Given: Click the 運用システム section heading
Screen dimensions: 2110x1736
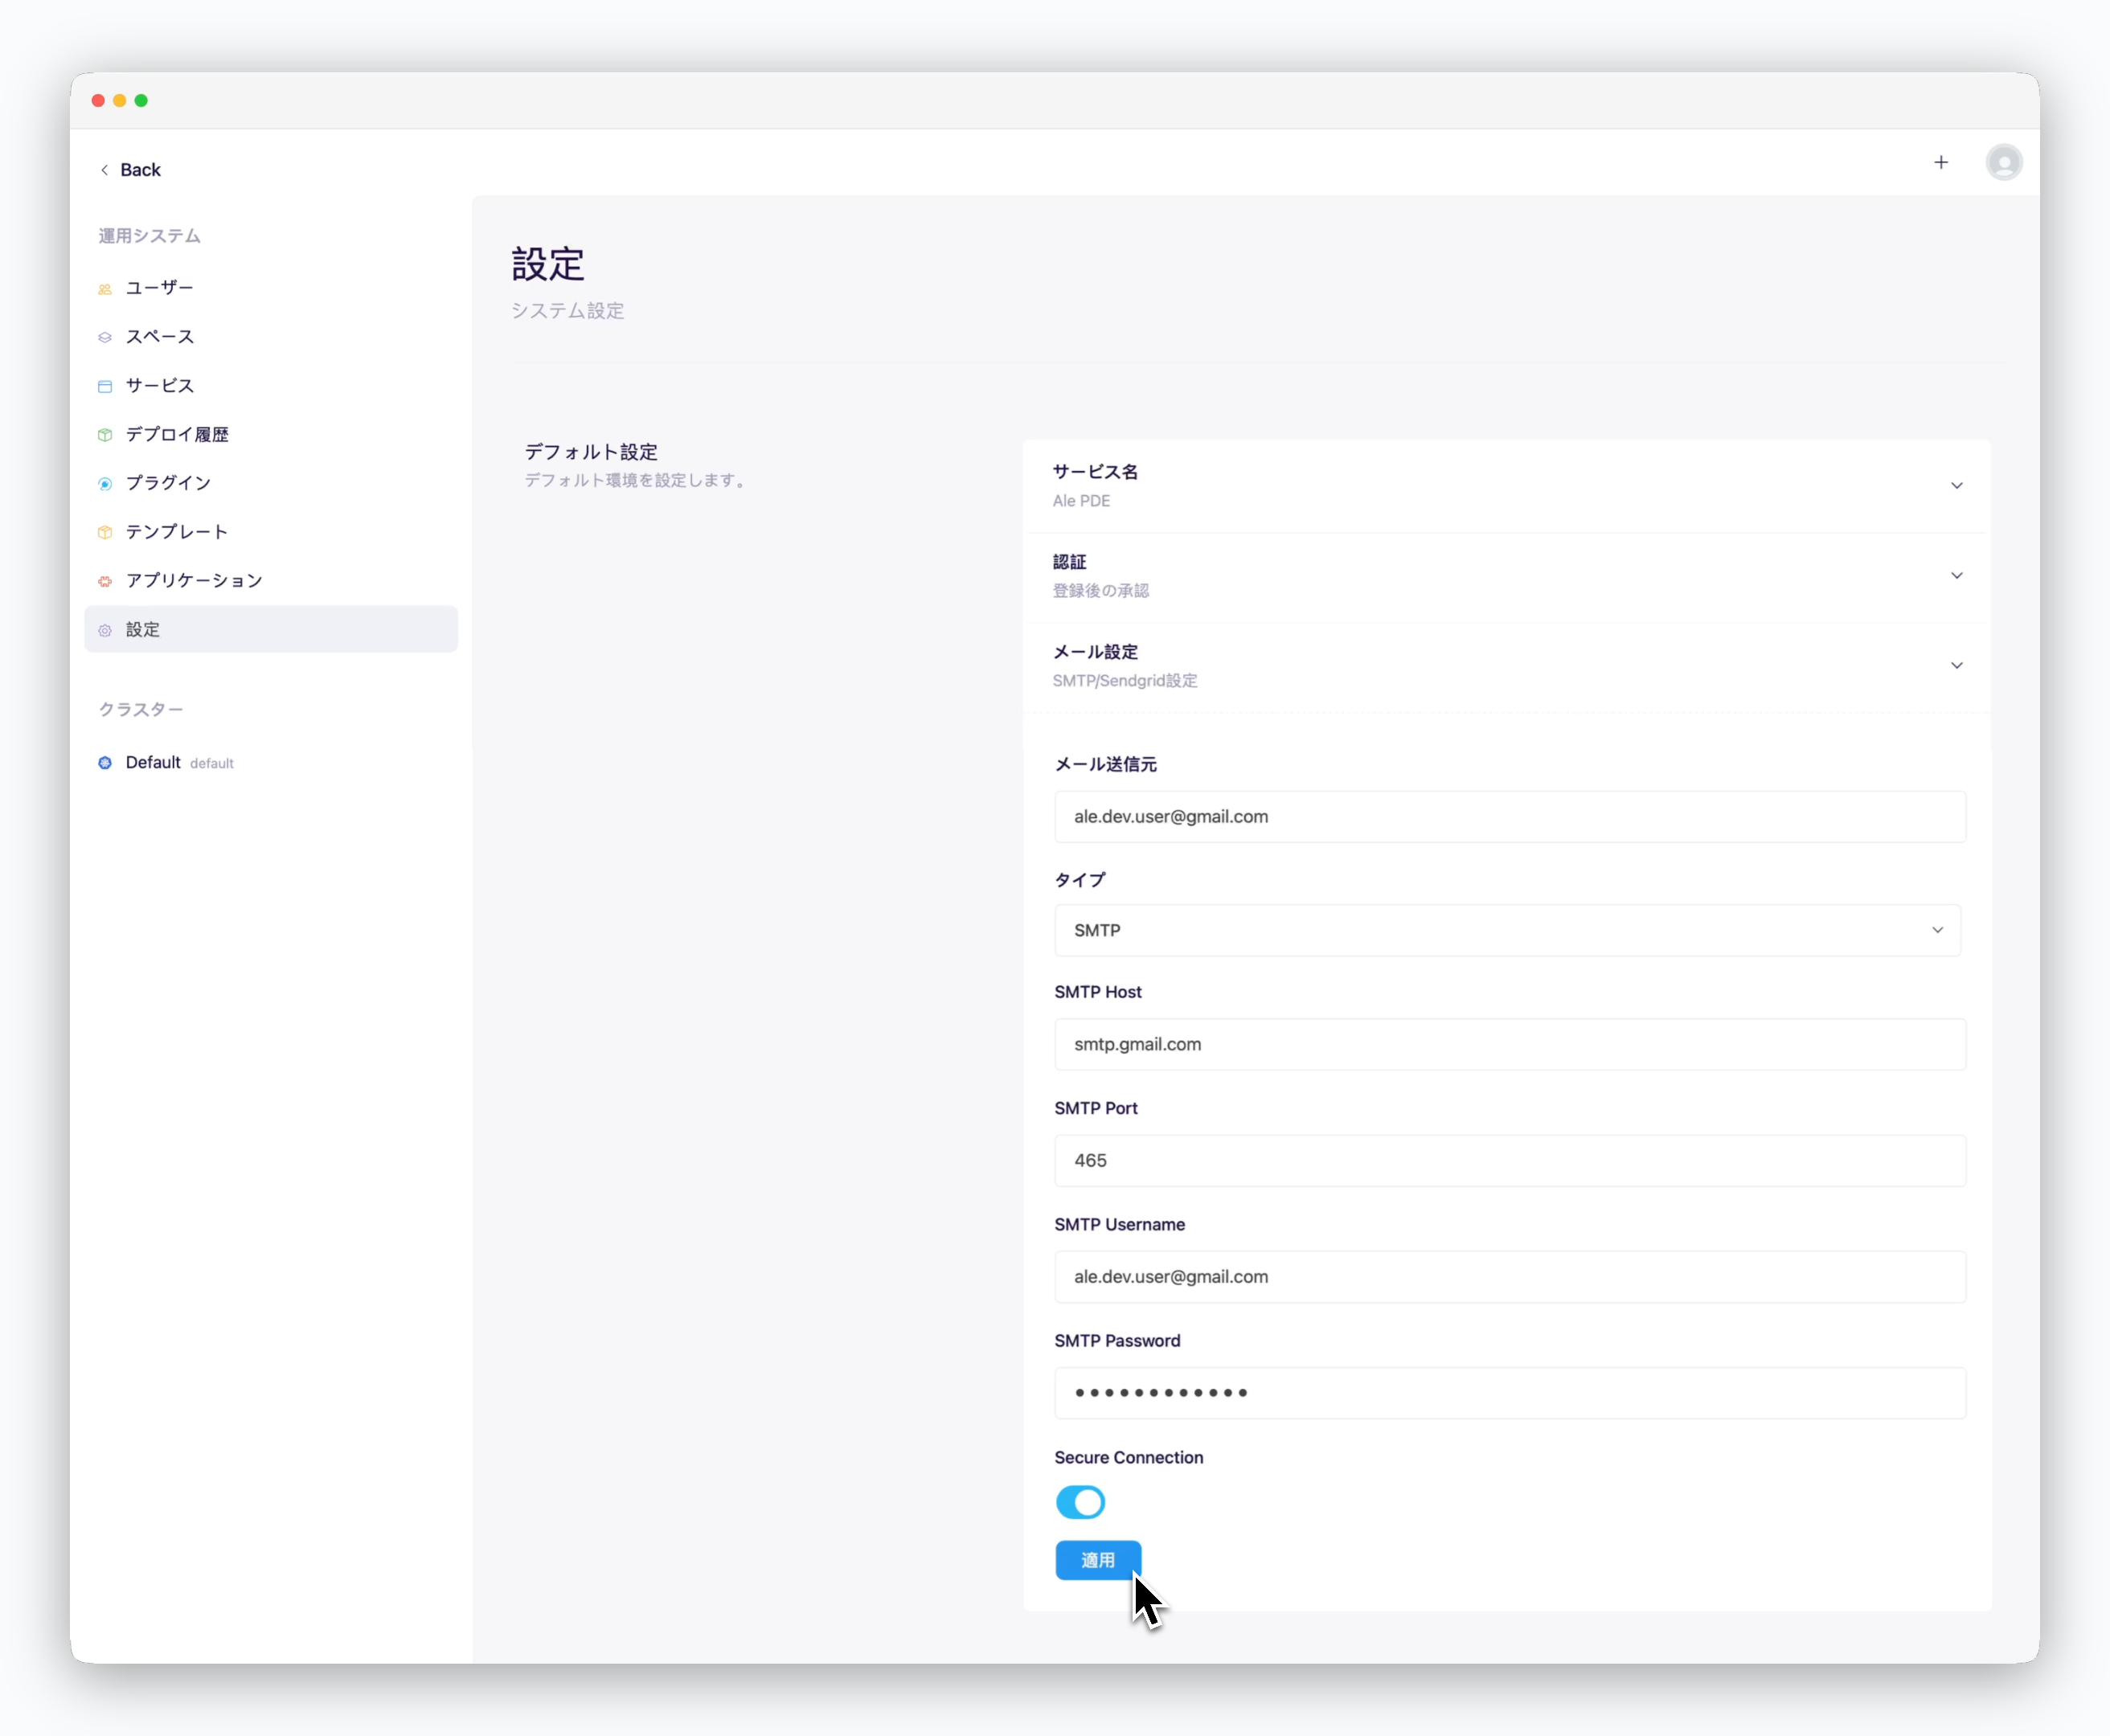Looking at the screenshot, I should click(x=149, y=236).
